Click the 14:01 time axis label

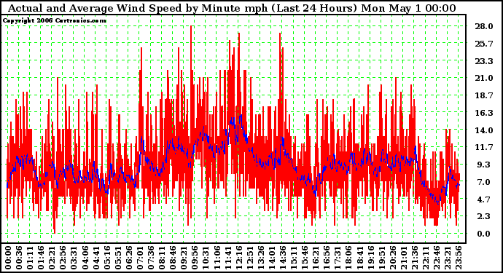(272, 258)
